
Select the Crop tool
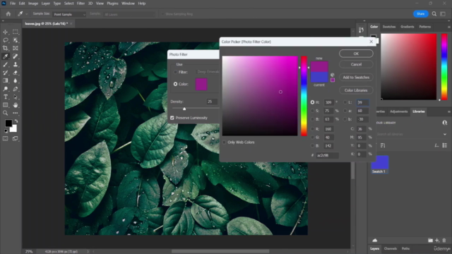[6, 48]
